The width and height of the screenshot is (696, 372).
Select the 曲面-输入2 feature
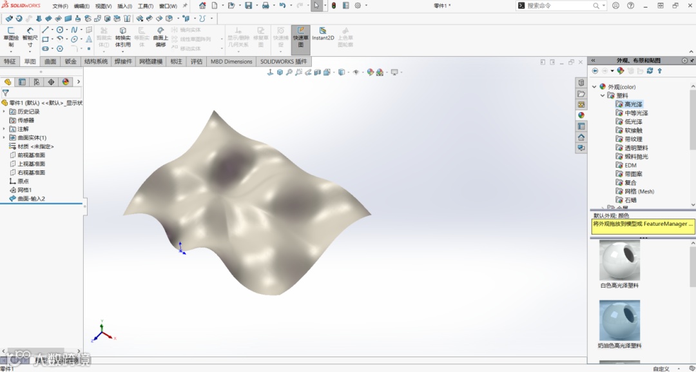pos(28,199)
